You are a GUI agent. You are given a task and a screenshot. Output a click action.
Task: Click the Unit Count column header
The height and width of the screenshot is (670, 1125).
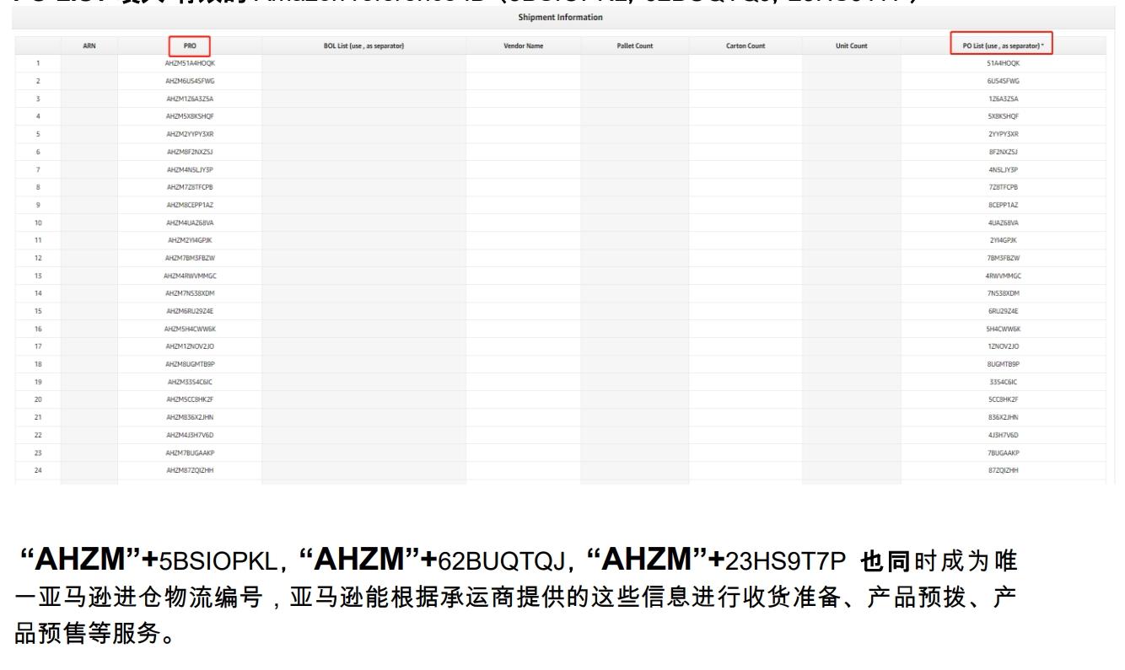[851, 46]
